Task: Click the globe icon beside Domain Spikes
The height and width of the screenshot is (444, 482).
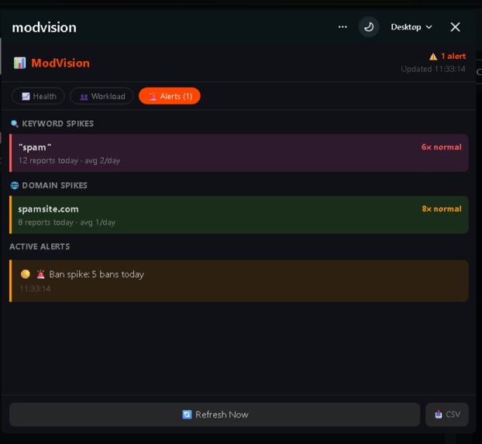Action: tap(15, 185)
